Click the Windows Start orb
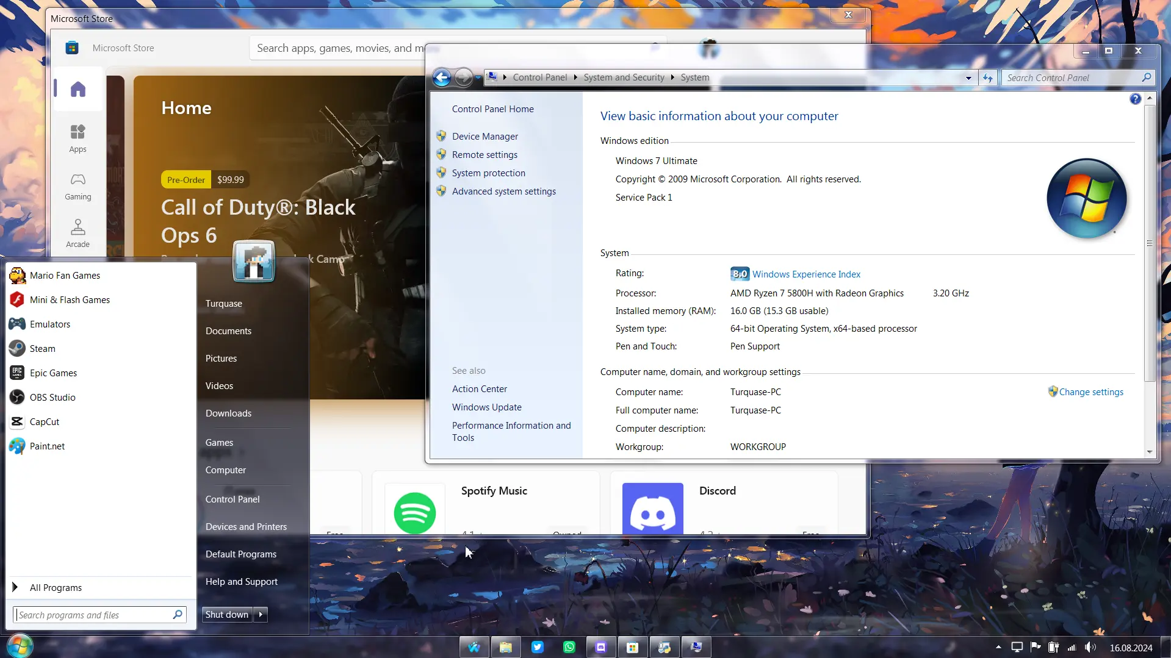The height and width of the screenshot is (658, 1171). (20, 646)
